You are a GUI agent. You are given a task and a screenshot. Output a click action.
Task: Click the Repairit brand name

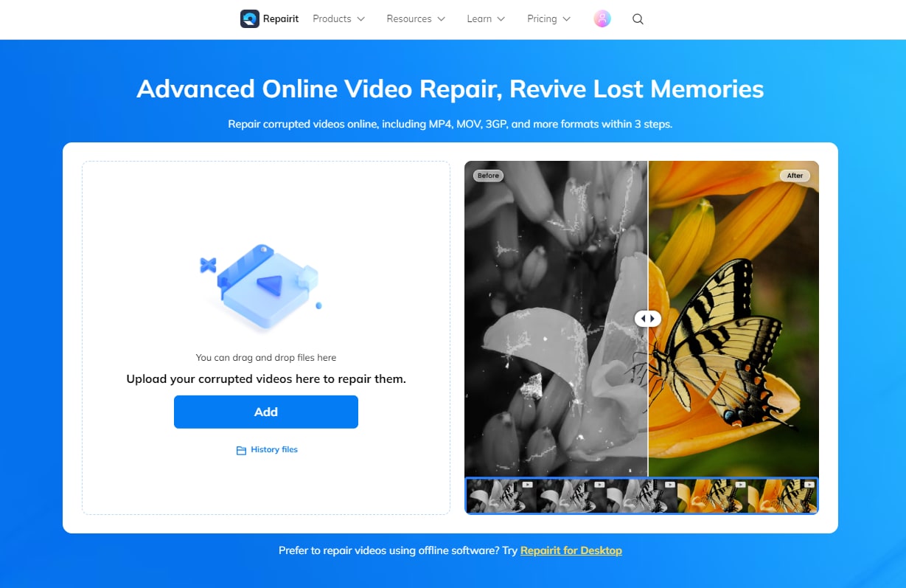click(281, 19)
